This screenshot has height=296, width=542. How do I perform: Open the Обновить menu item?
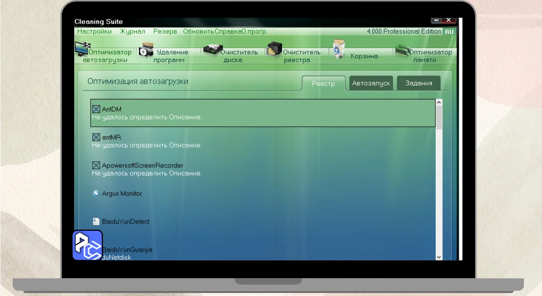pos(199,31)
